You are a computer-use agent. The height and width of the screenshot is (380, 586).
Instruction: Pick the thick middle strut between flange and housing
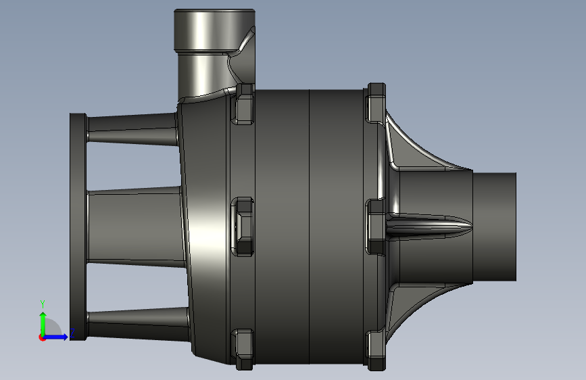(x=136, y=227)
